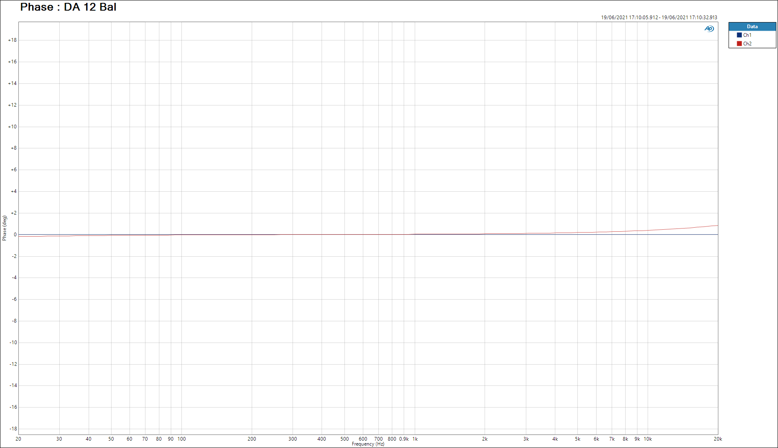Click the blue Ch1 color swatch
The width and height of the screenshot is (778, 448).
point(739,35)
